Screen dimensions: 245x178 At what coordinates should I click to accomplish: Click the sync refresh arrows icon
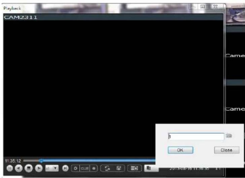pyautogui.click(x=107, y=168)
